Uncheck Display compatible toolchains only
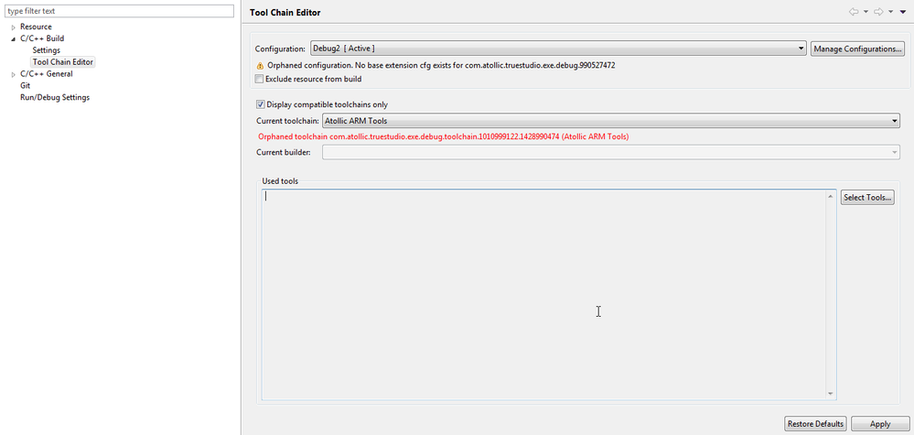Image resolution: width=914 pixels, height=435 pixels. tap(260, 105)
